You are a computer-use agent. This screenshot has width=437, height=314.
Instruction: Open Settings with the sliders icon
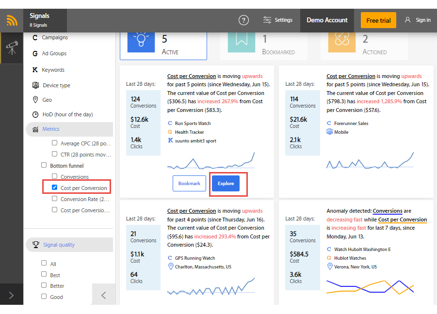point(267,20)
